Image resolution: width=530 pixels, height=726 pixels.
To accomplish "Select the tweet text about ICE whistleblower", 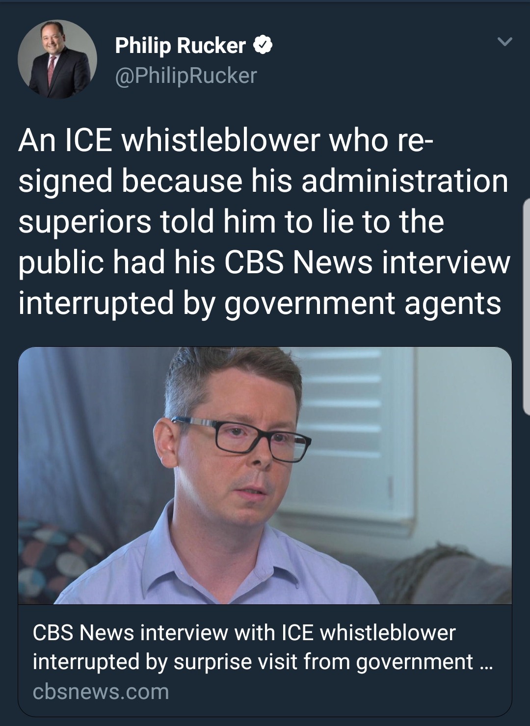I will 265,221.
